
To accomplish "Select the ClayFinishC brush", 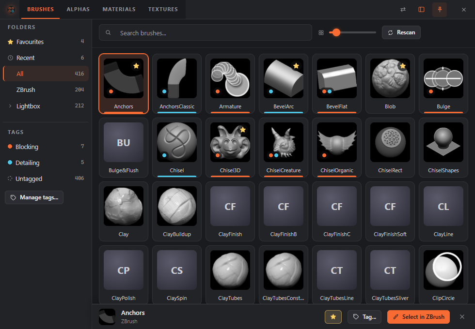I will coord(337,211).
